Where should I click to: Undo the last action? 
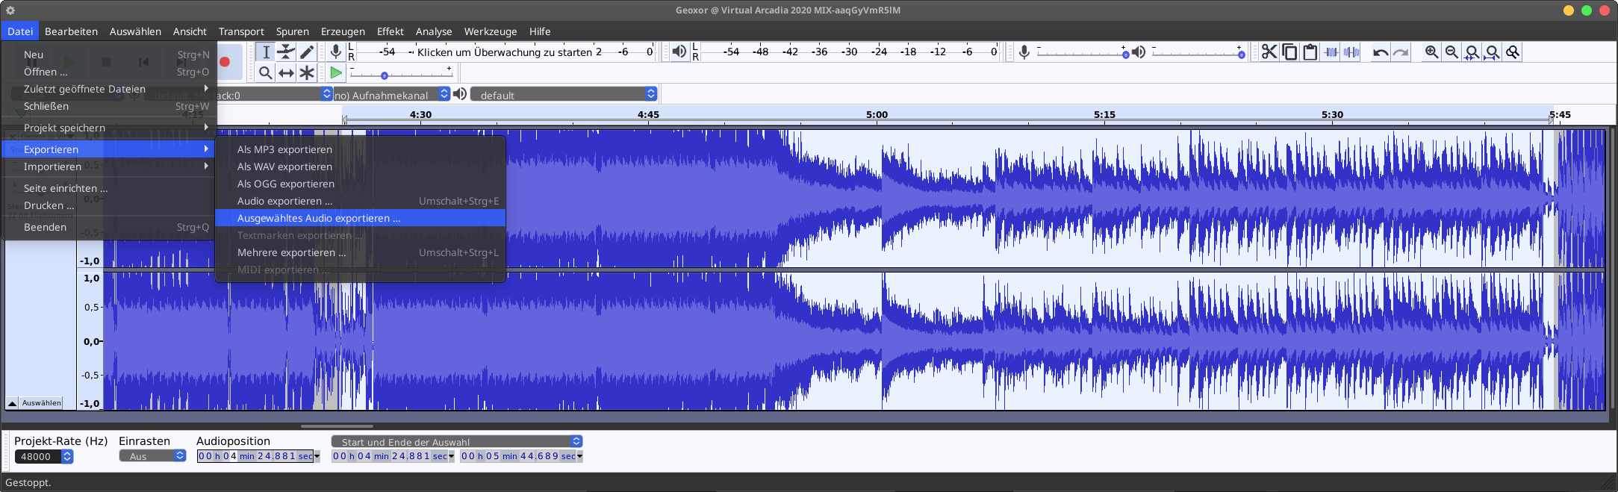tap(1381, 52)
